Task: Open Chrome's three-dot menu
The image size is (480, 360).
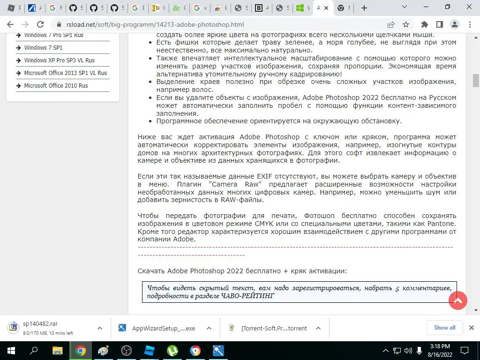Action: 470,24
